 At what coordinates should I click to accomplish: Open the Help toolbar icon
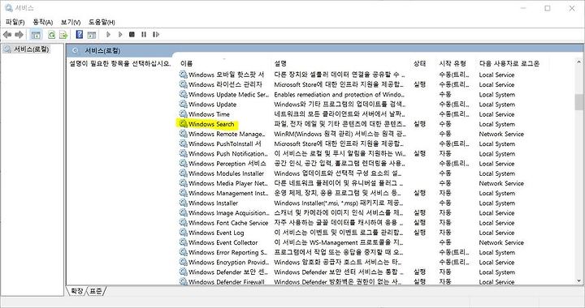click(79, 35)
